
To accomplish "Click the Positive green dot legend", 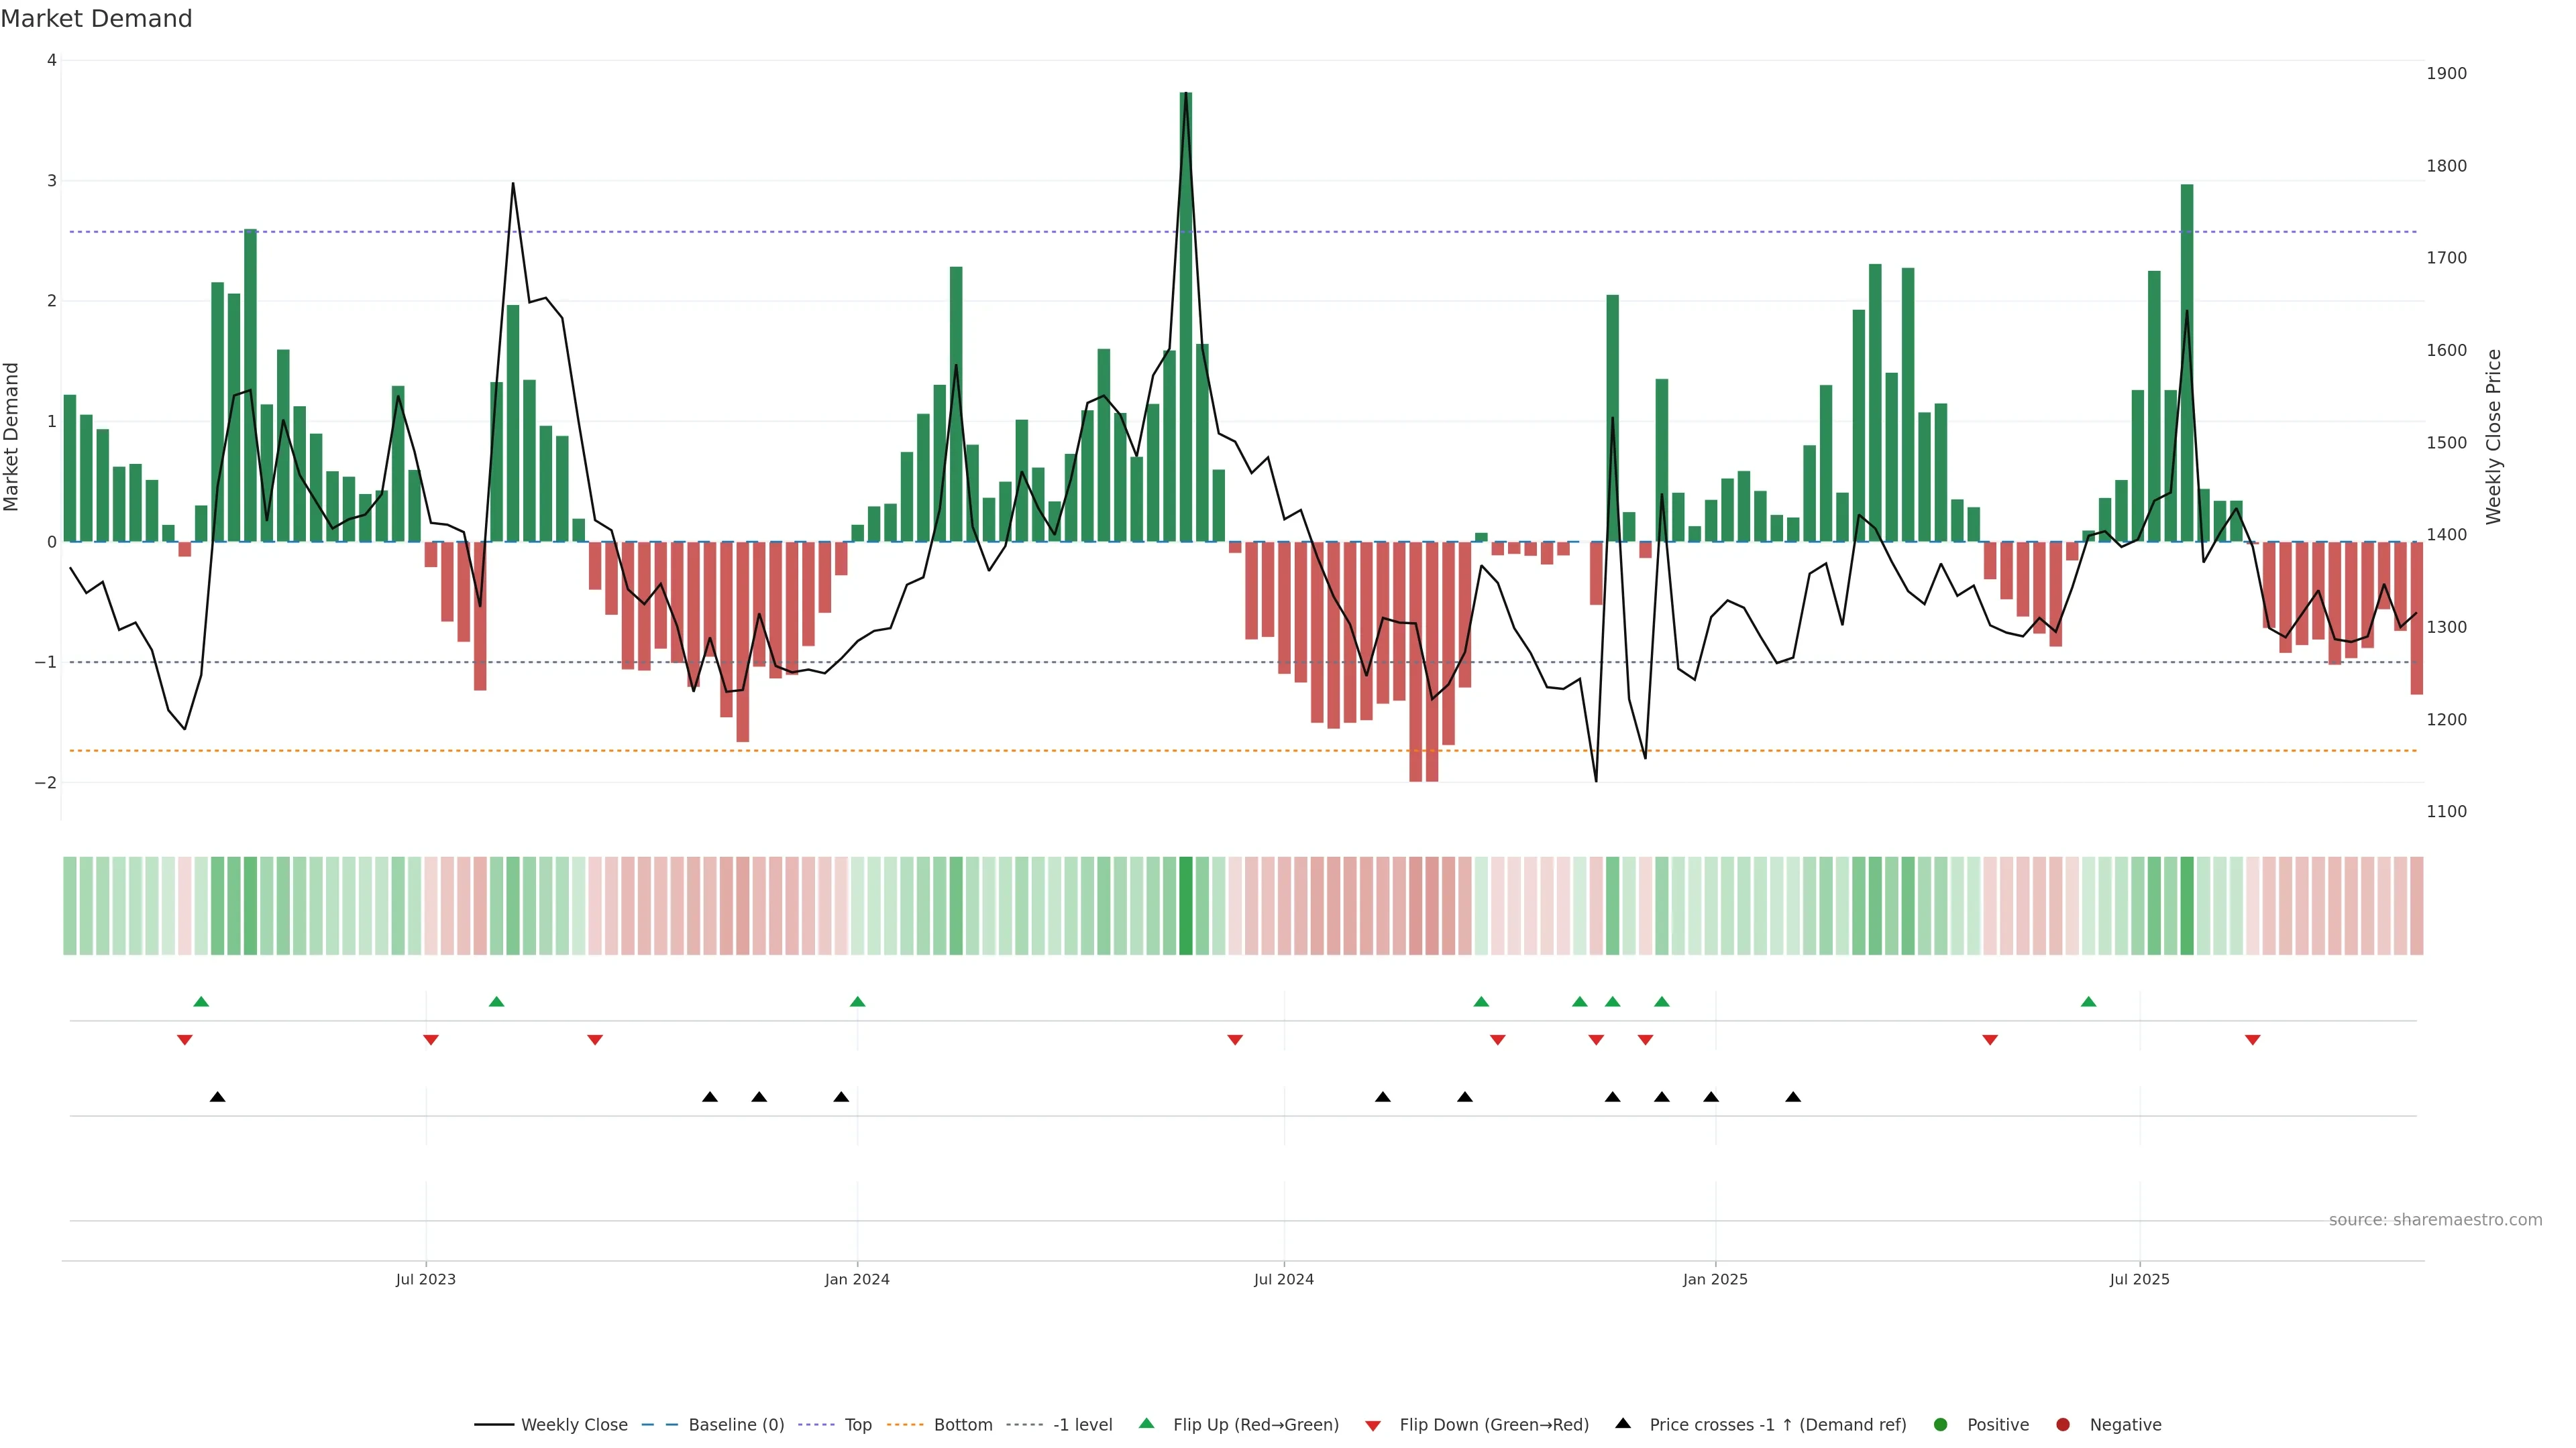I will pyautogui.click(x=1941, y=1424).
